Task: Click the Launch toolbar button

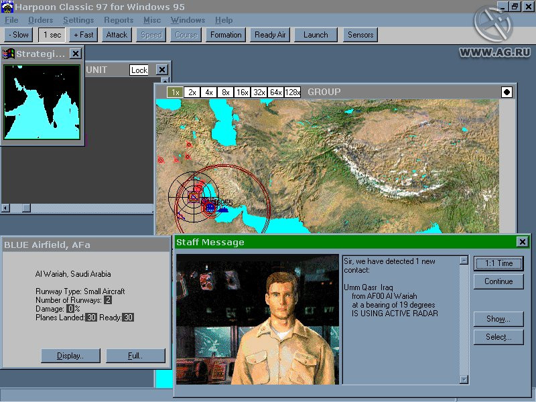Action: 316,35
